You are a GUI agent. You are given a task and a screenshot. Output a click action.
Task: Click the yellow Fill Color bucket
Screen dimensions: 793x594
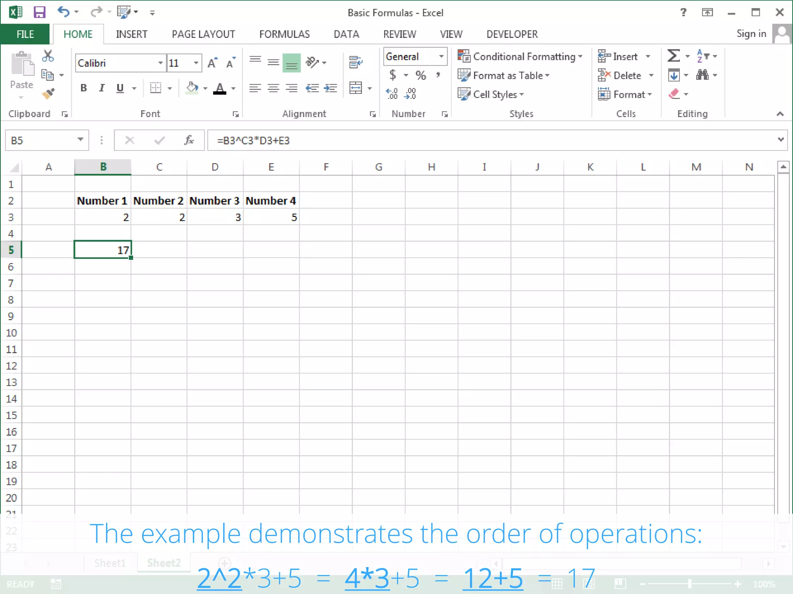point(192,88)
